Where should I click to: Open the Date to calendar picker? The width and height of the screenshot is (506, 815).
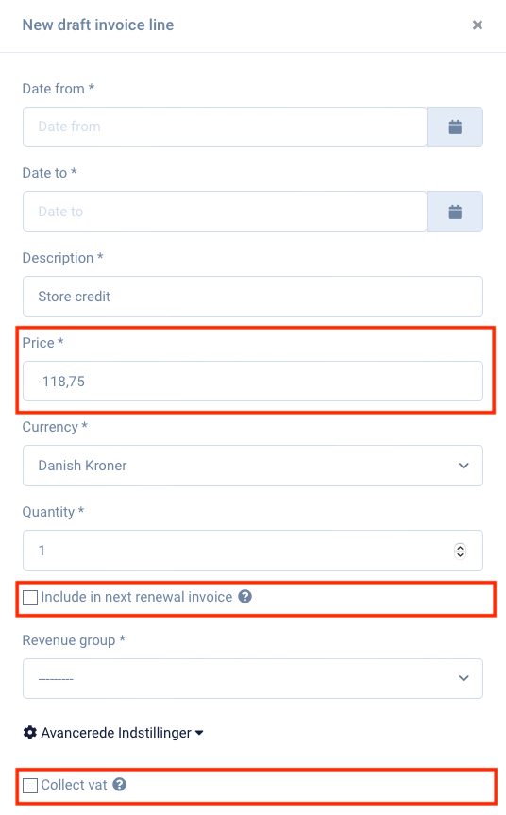click(455, 212)
